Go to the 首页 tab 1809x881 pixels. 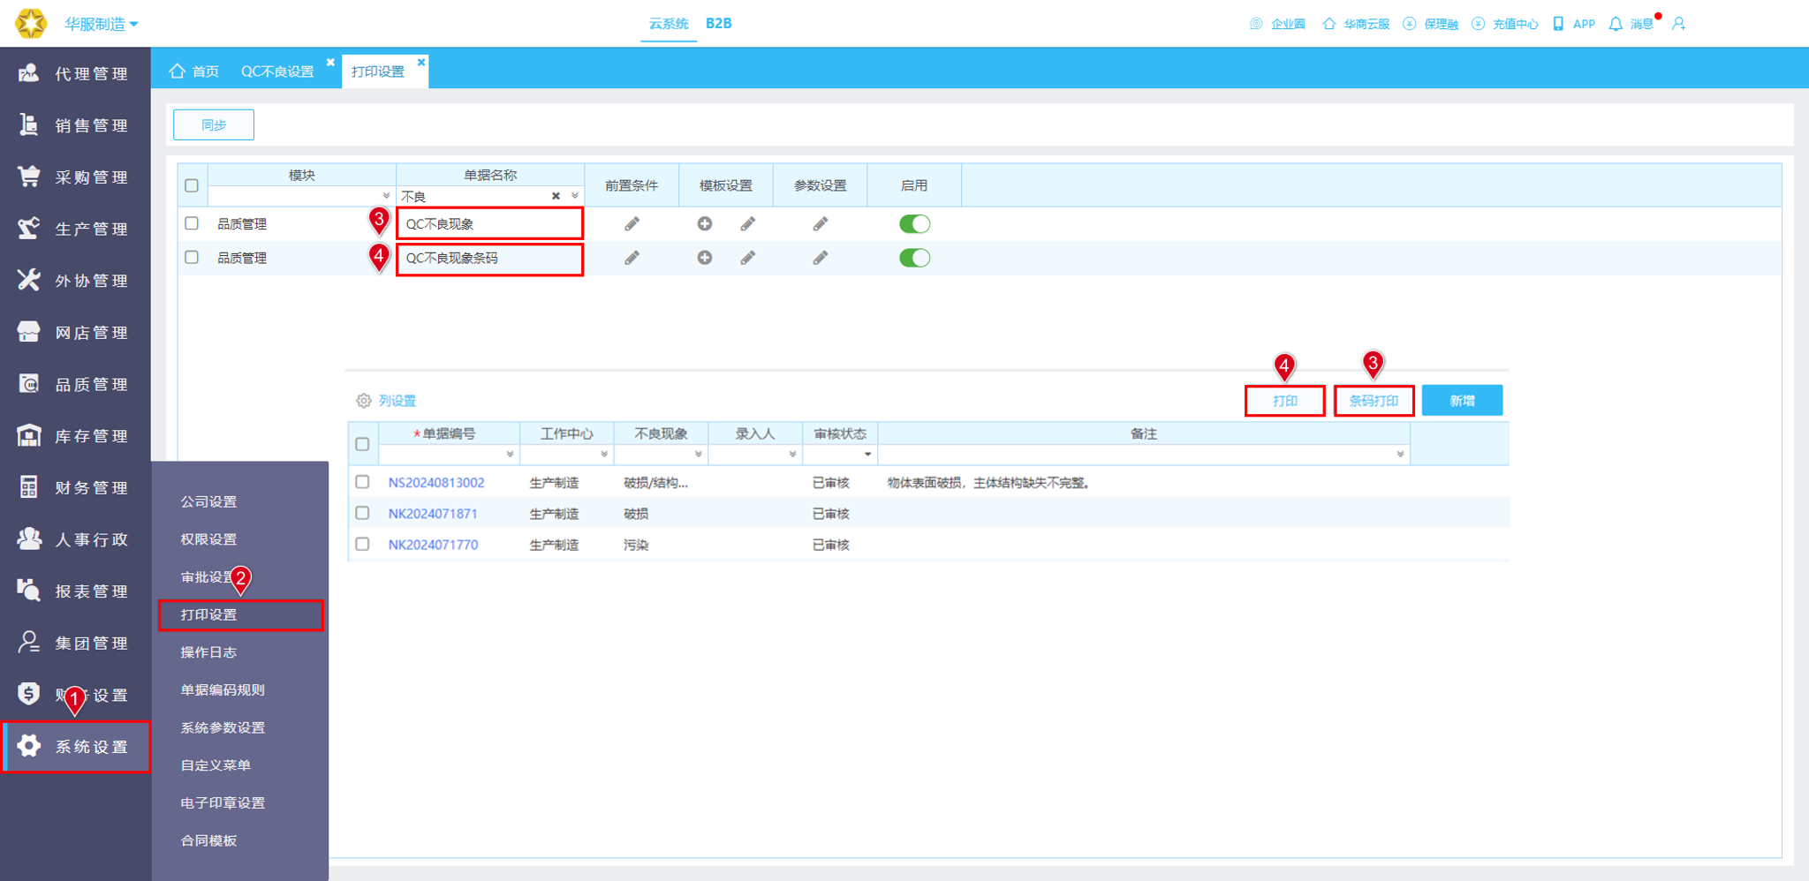point(194,72)
